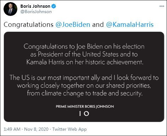Open the Twitter Web App source link

[69, 129]
